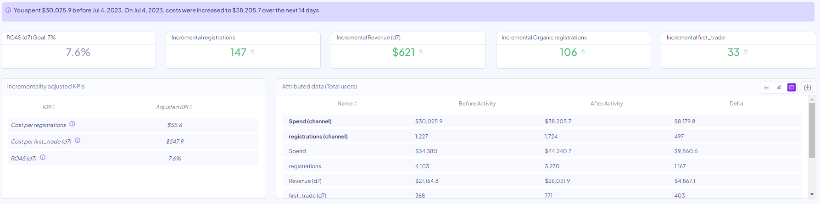This screenshot has width=820, height=204.
Task: Switch to bar chart view
Action: 779,87
